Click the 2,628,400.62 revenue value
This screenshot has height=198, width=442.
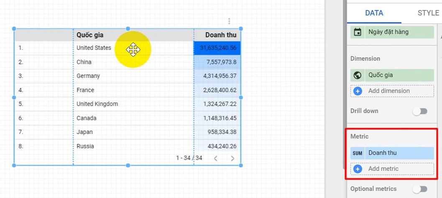pyautogui.click(x=220, y=90)
